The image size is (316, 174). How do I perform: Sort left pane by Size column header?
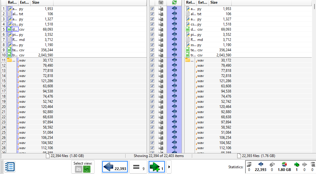tap(42, 2)
